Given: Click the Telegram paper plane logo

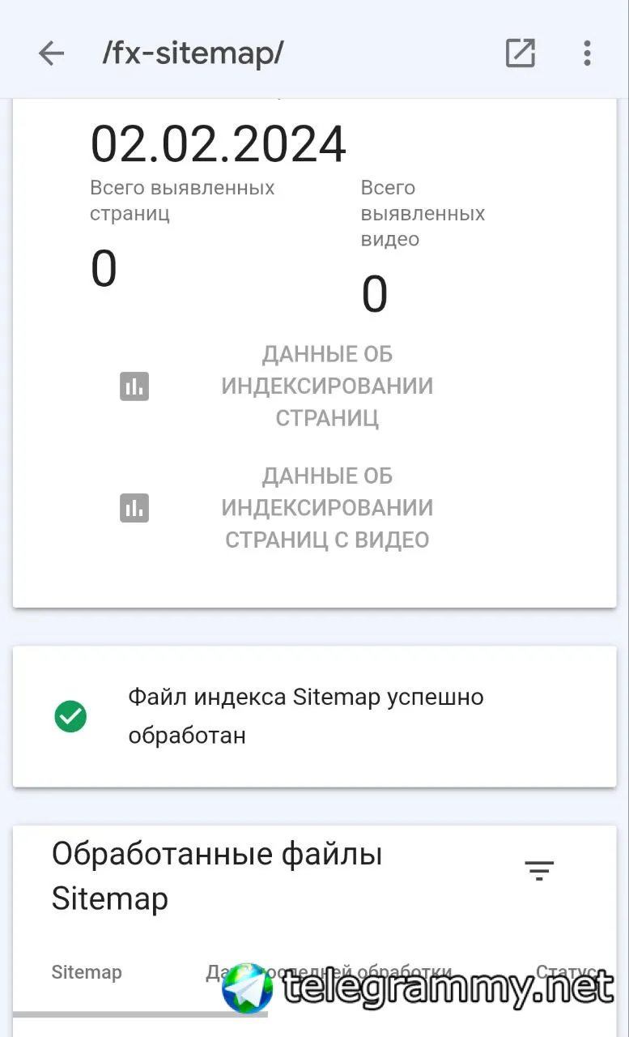Looking at the screenshot, I should pos(248,988).
